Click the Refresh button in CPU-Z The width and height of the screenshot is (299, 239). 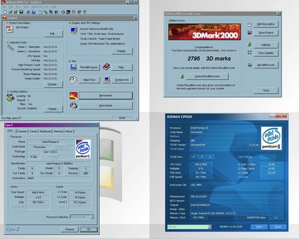click(x=70, y=229)
